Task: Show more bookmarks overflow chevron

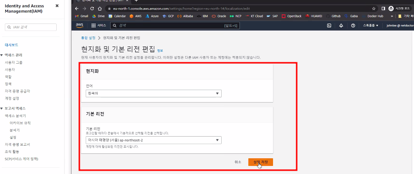Action: [x=392, y=16]
